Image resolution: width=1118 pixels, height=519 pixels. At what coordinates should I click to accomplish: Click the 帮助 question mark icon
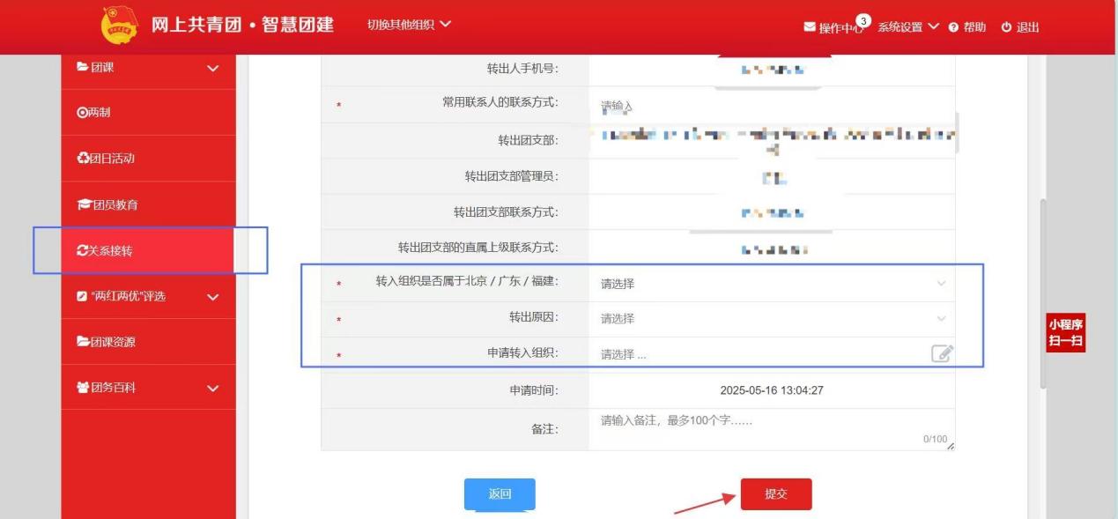[952, 27]
